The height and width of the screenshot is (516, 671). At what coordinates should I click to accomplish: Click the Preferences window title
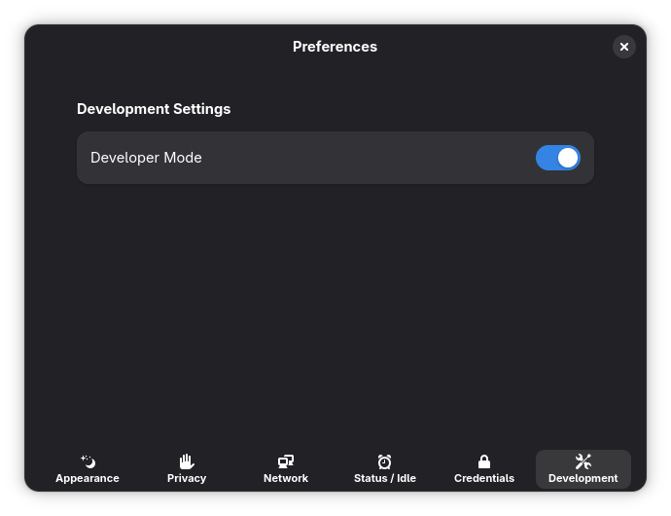[335, 47]
